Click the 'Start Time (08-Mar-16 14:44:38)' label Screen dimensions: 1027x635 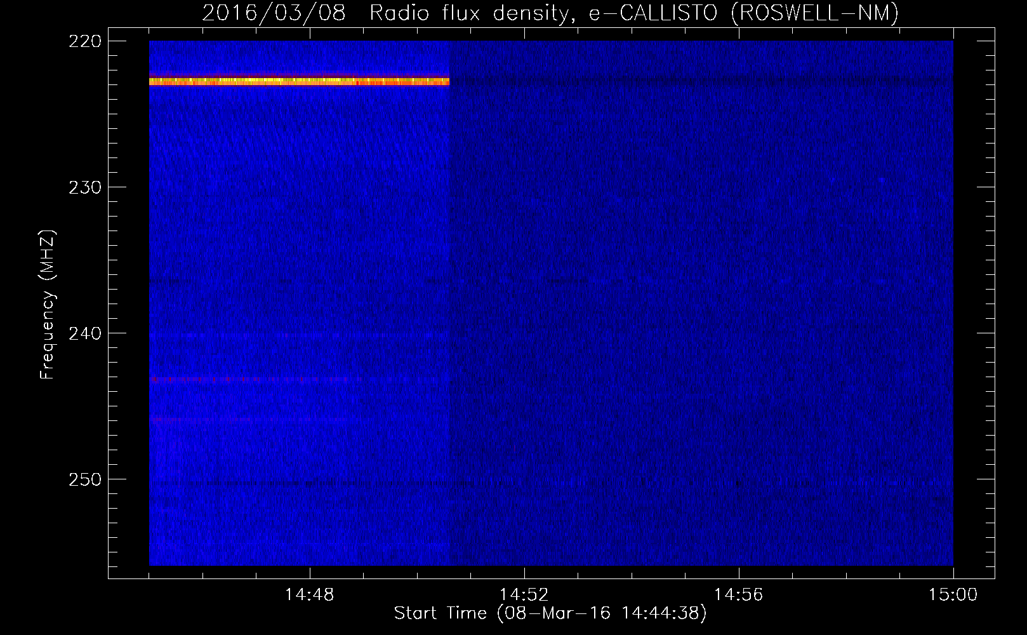point(550,613)
